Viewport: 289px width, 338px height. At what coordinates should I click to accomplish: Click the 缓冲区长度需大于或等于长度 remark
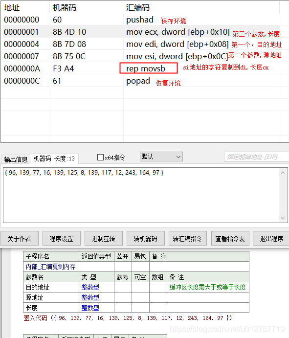[x=207, y=287]
